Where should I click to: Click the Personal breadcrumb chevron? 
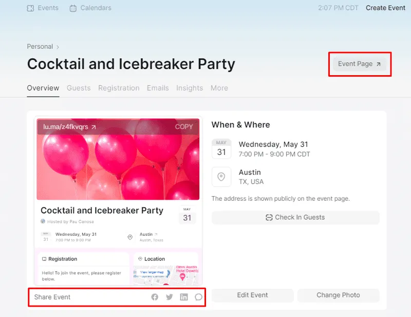(x=58, y=47)
